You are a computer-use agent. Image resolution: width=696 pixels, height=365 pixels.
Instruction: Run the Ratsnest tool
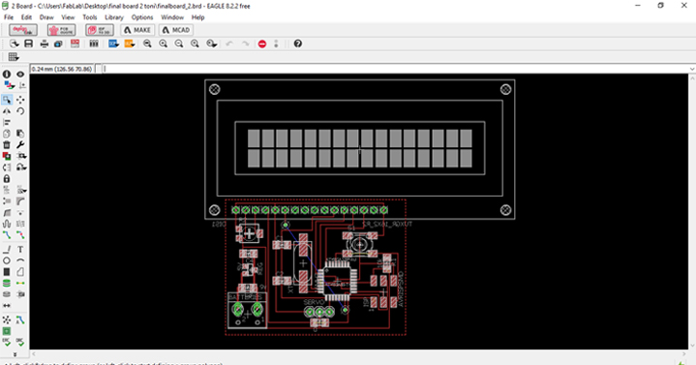click(7, 319)
